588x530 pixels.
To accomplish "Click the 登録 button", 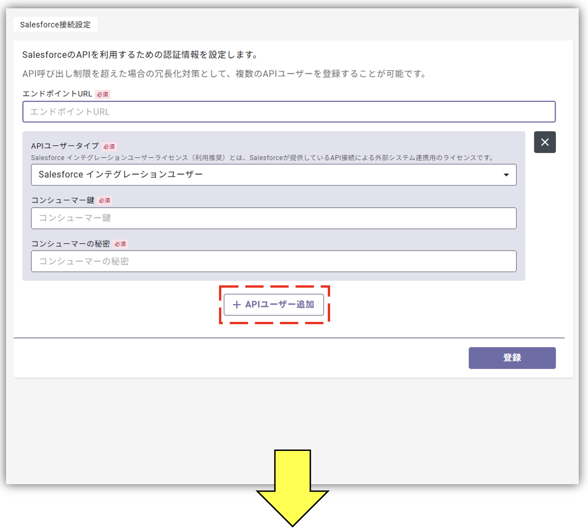I will (512, 358).
